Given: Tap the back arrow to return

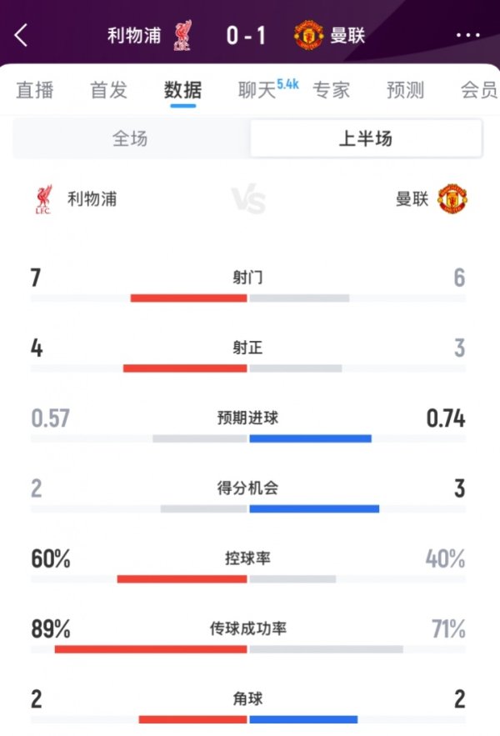Looking at the screenshot, I should (21, 33).
